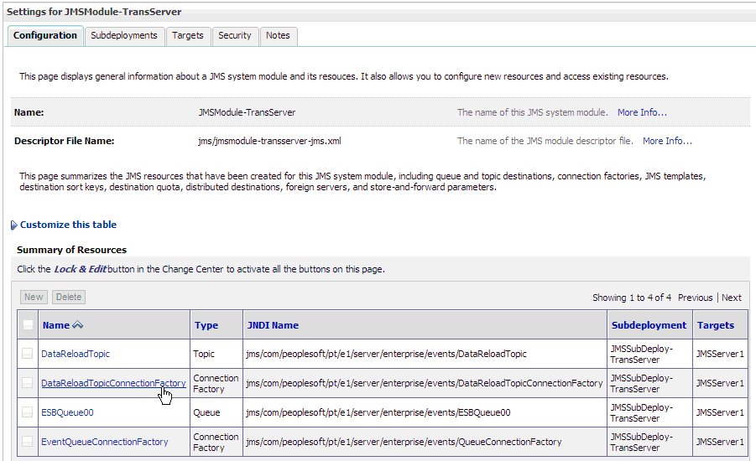Sort by Targets column header
The height and width of the screenshot is (461, 756).
pyautogui.click(x=716, y=325)
